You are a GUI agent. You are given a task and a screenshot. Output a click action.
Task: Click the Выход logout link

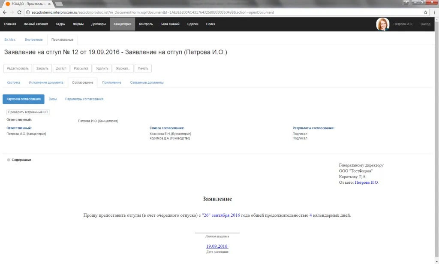click(x=425, y=24)
